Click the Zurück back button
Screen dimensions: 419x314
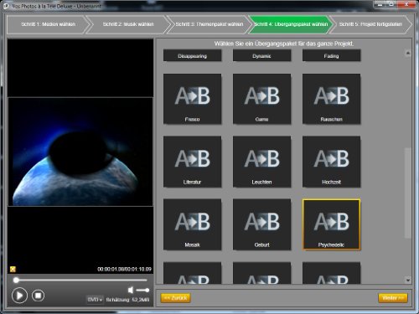coord(176,298)
